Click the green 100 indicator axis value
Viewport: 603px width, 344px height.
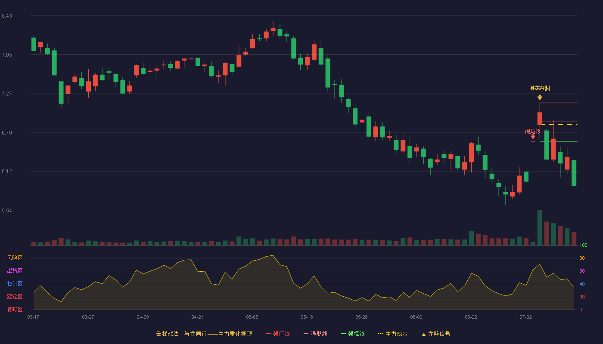coord(583,246)
